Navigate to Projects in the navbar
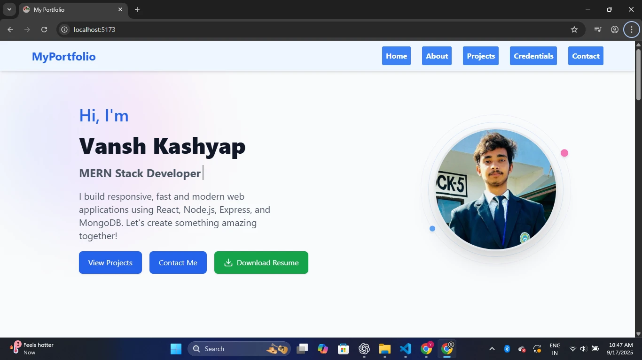Image resolution: width=642 pixels, height=360 pixels. click(481, 56)
